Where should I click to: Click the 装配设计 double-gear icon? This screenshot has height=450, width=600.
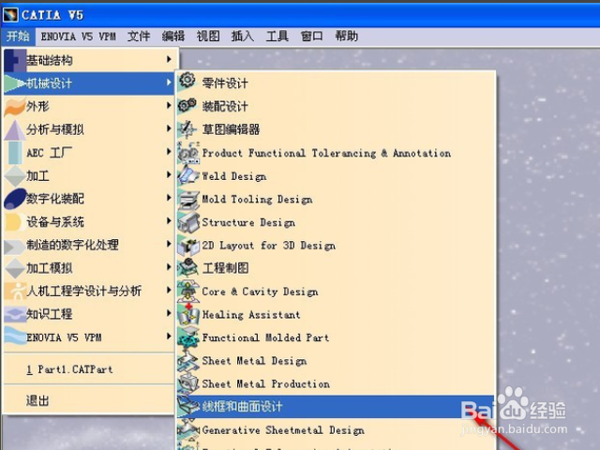click(187, 105)
